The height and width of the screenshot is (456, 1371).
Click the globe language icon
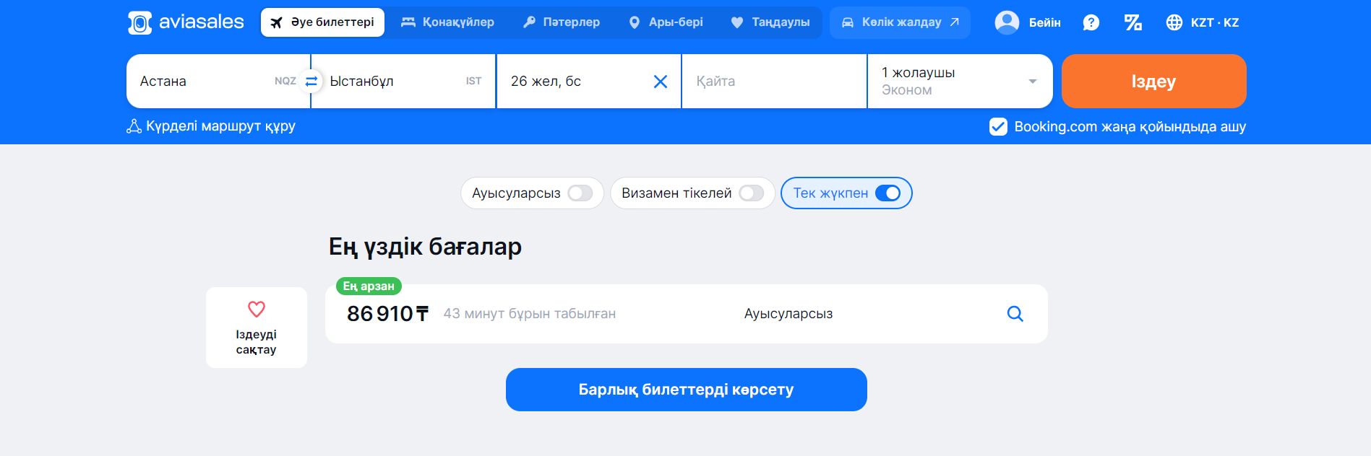pos(1174,22)
